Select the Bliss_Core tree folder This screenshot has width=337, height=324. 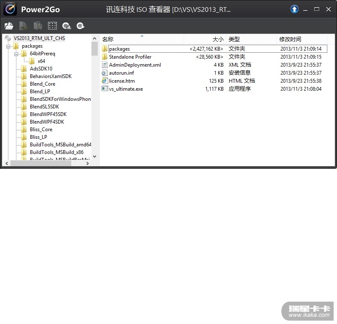[41, 130]
